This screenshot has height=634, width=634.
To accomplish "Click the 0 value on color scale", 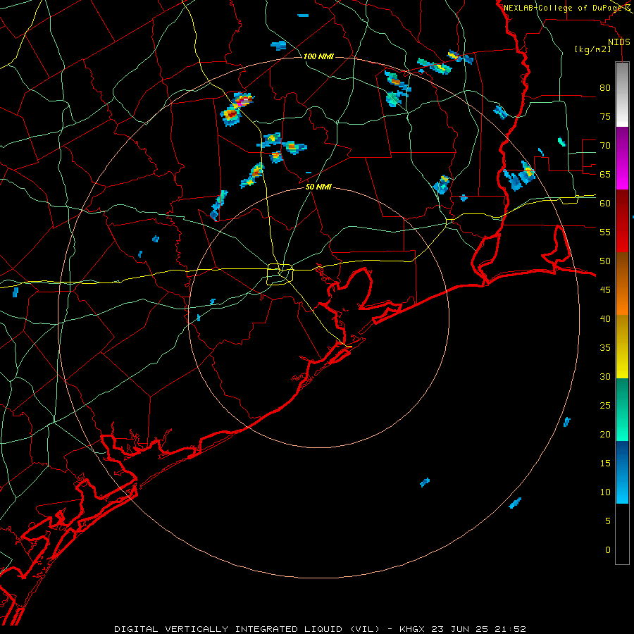I will pos(608,550).
